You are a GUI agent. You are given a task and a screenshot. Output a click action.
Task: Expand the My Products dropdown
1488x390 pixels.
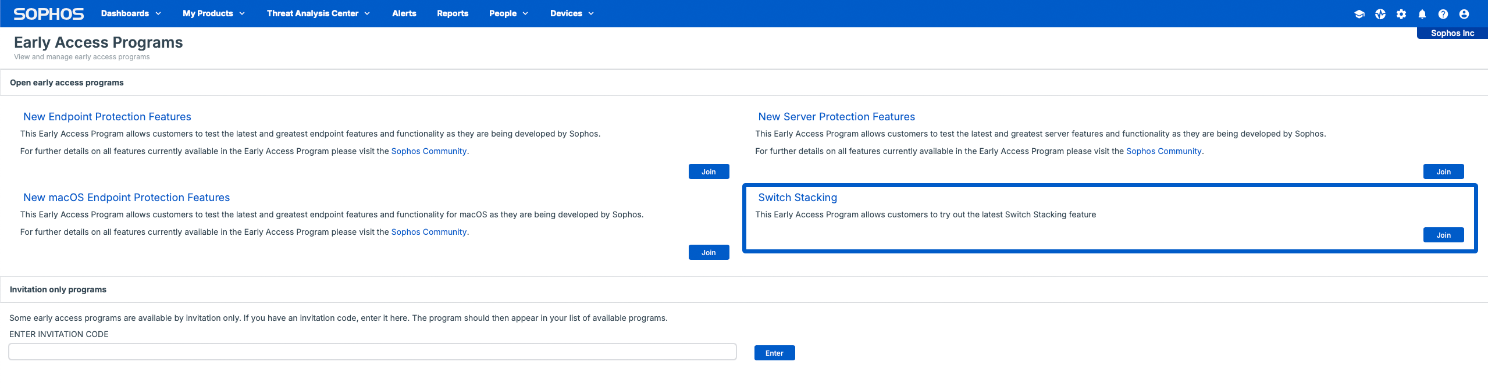[213, 13]
